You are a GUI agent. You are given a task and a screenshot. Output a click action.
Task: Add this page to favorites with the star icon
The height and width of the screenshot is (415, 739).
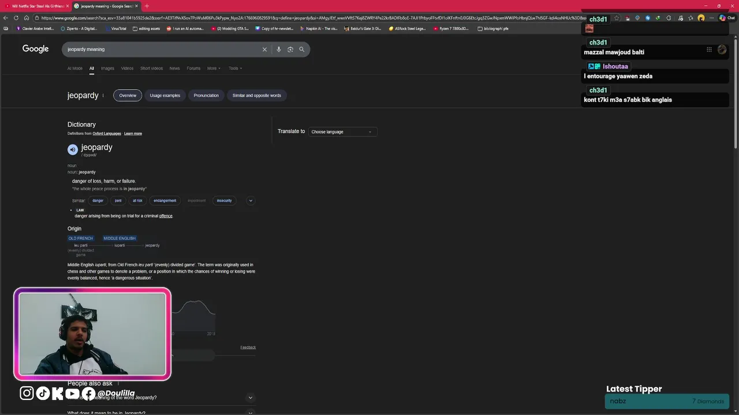click(x=617, y=18)
